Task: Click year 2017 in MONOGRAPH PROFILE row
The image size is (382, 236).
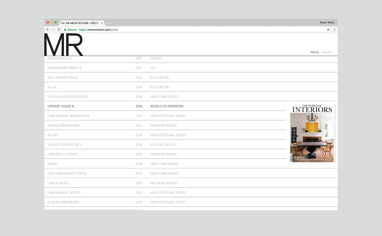Action: pyautogui.click(x=139, y=68)
